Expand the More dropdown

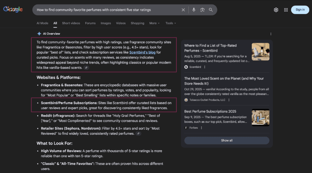coord(154,23)
